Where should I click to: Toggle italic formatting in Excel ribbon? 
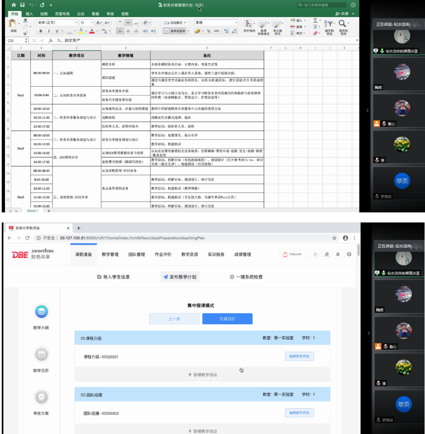tap(49, 31)
